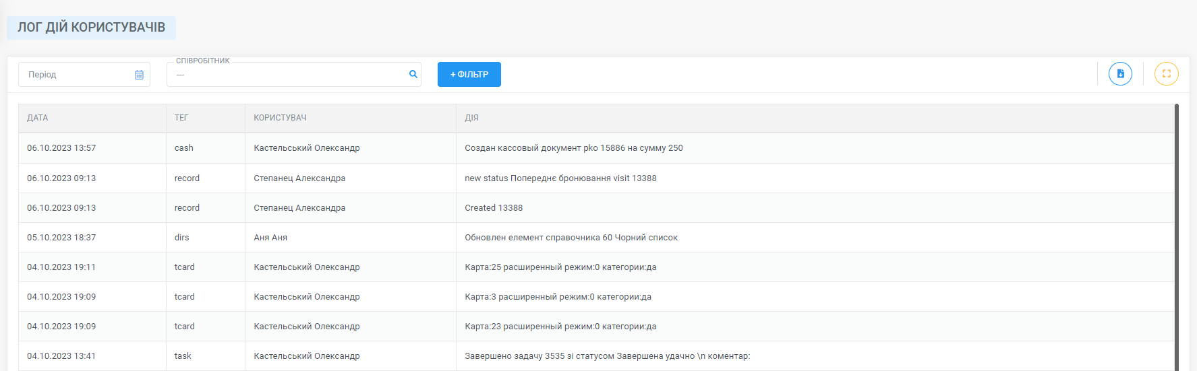The image size is (1197, 371).
Task: Open the Співробітник dropdown field
Action: click(x=294, y=74)
